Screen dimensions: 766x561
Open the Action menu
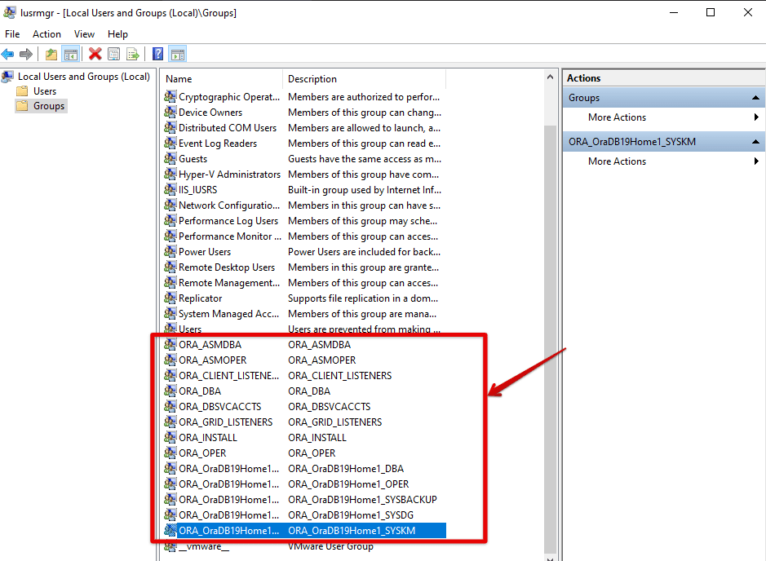coord(46,34)
